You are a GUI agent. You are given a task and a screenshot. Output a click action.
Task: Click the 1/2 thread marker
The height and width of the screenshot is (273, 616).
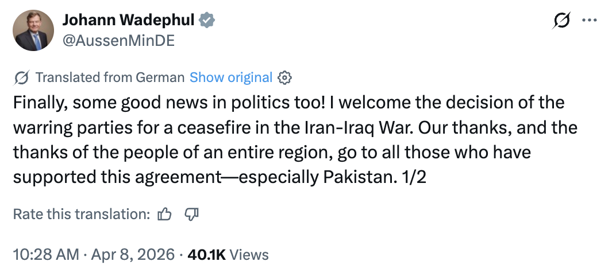pyautogui.click(x=414, y=178)
